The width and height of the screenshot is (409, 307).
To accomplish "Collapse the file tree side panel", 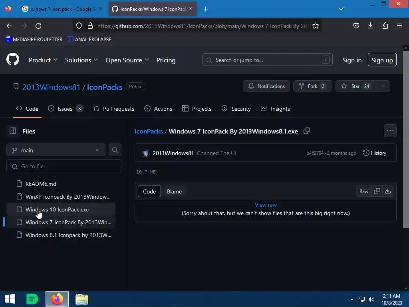I will (x=13, y=131).
